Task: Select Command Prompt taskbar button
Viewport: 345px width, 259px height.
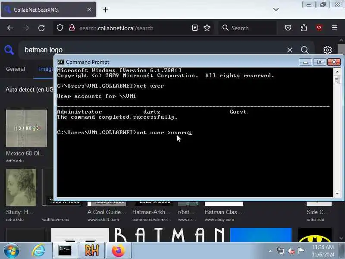Action: tap(65, 250)
